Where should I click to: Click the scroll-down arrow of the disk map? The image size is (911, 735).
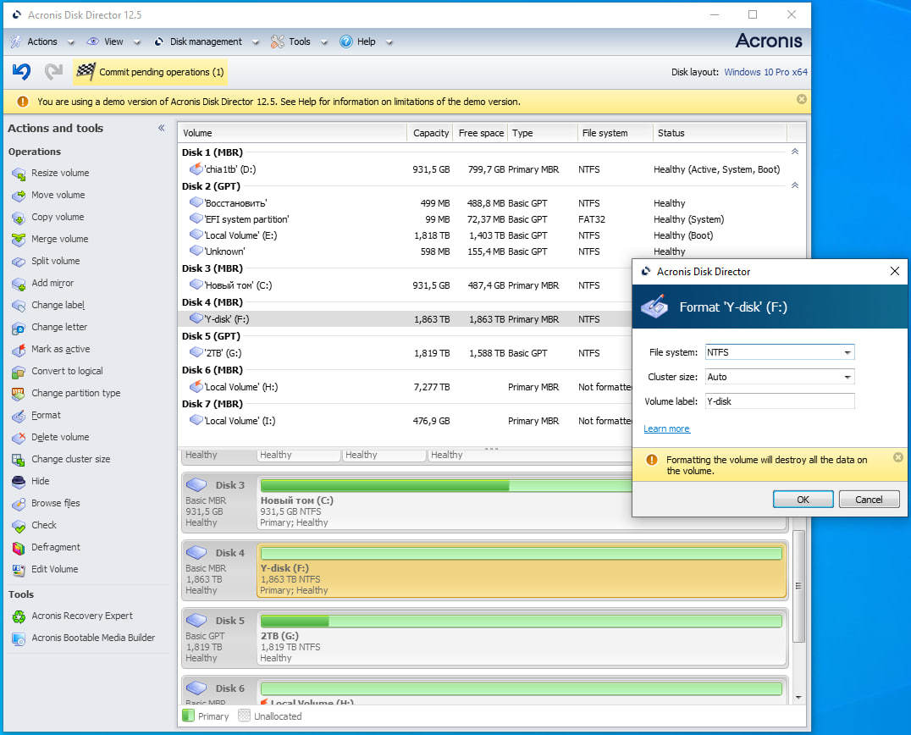(799, 697)
